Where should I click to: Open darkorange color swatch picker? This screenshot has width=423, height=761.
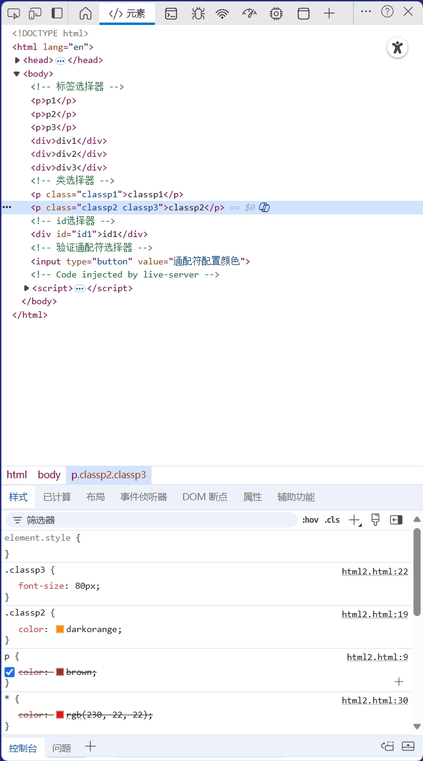(60, 629)
